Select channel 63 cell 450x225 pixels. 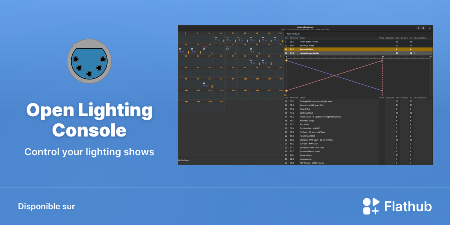[x=207, y=83]
